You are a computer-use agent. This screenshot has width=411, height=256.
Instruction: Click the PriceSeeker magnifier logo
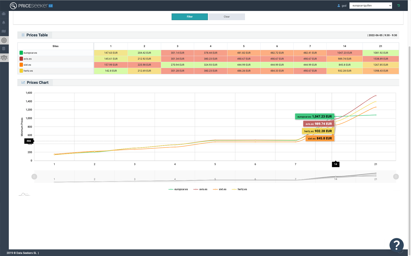click(x=13, y=6)
